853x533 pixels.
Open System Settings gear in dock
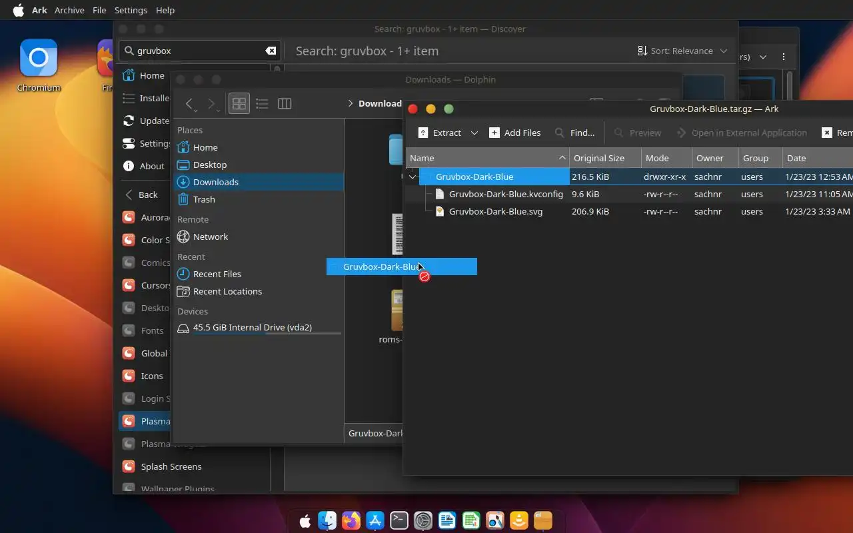tap(423, 520)
